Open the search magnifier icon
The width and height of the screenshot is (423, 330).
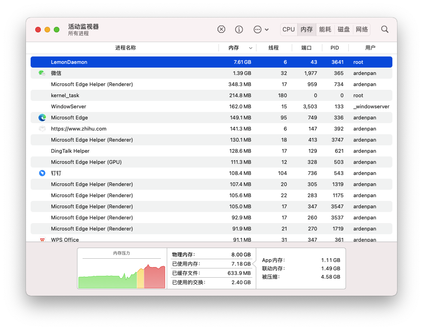coord(385,29)
